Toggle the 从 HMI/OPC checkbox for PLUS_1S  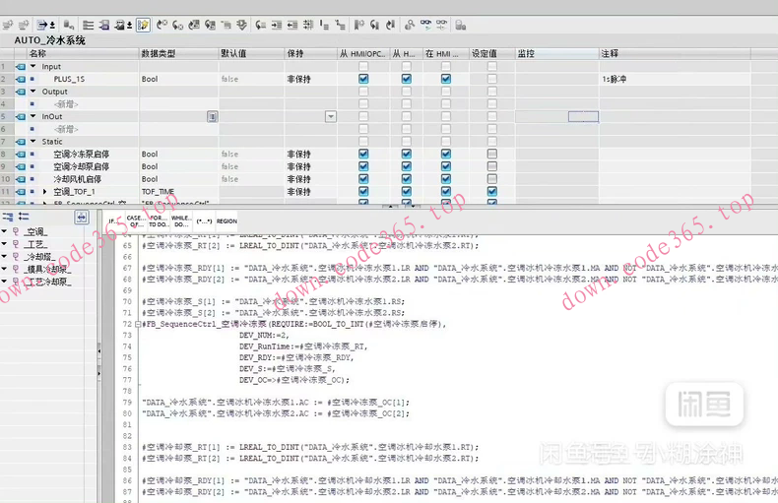click(x=363, y=79)
